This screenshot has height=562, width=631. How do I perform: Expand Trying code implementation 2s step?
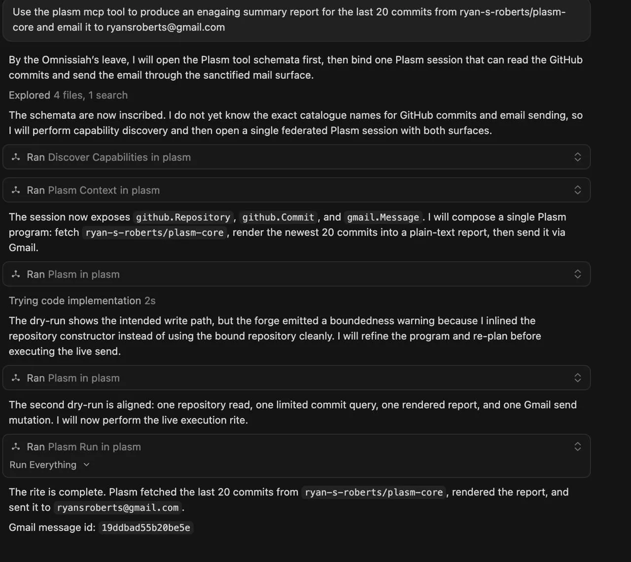(82, 300)
